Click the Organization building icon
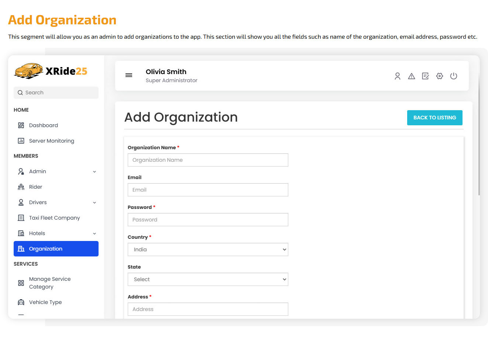The image size is (488, 339). pyautogui.click(x=21, y=249)
